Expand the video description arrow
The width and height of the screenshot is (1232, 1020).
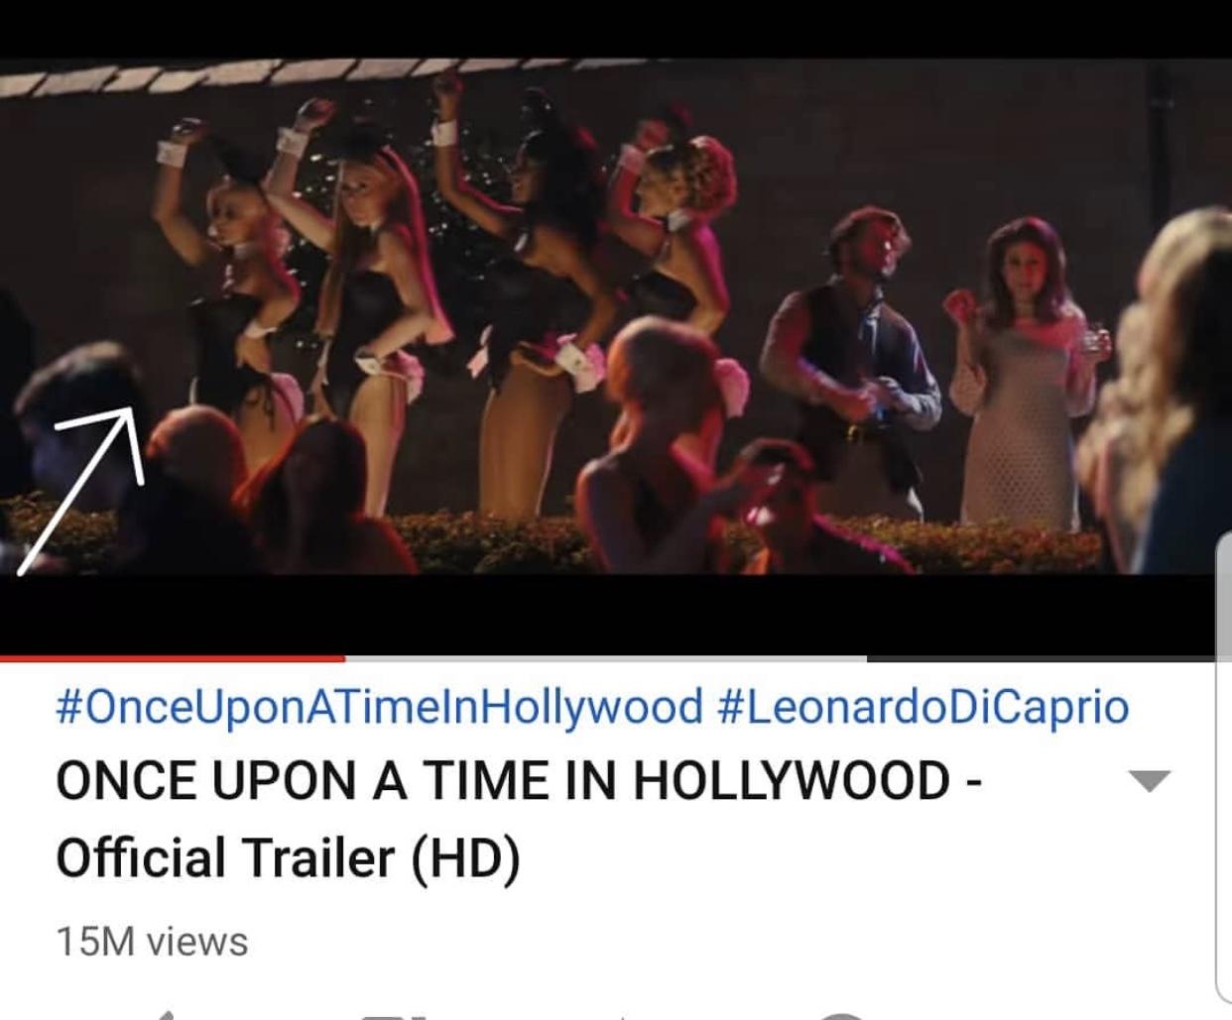pos(1150,781)
